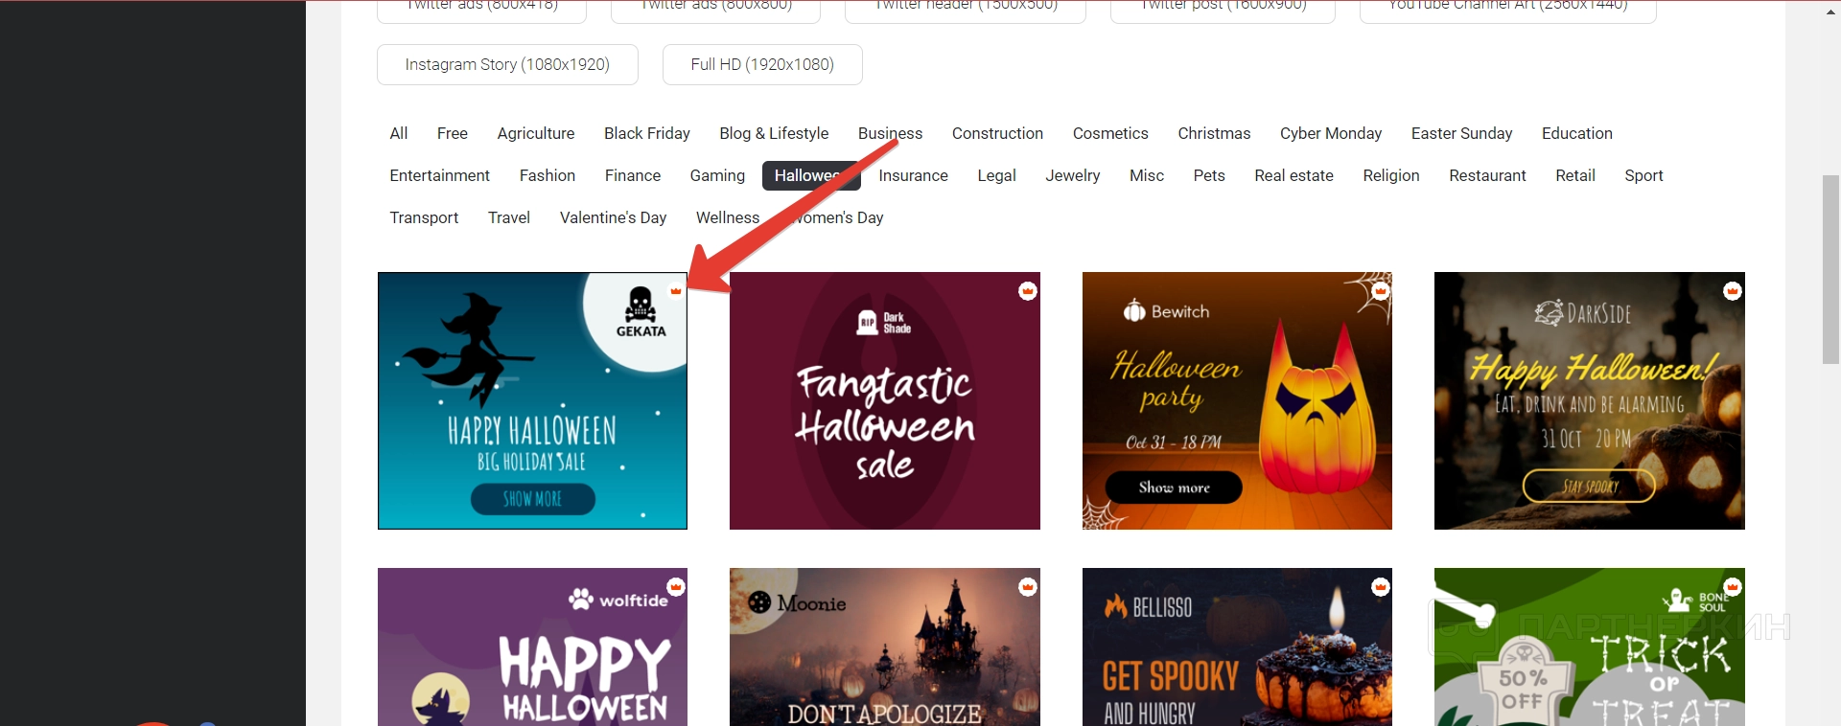Select the Entertainment category
This screenshot has width=1841, height=726.
coord(439,175)
